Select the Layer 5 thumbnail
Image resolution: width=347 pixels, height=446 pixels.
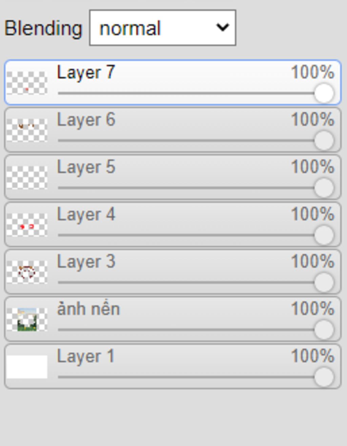[27, 177]
